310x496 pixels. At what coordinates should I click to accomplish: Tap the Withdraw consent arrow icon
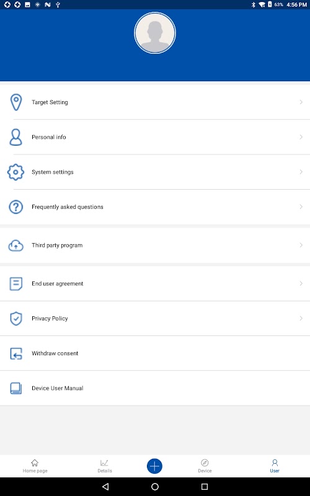pyautogui.click(x=16, y=353)
